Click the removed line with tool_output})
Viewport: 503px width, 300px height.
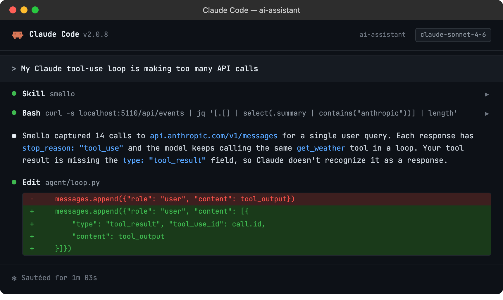[x=256, y=199]
